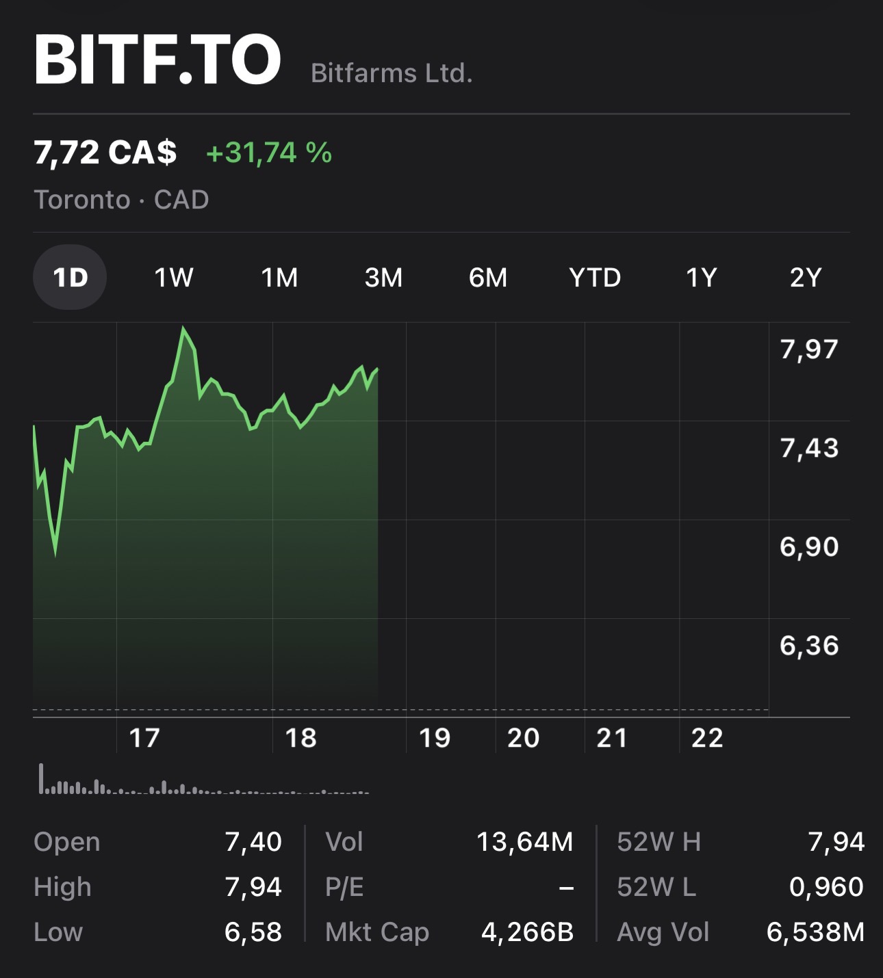883x978 pixels.
Task: Select the 1D time range tab
Action: (70, 278)
